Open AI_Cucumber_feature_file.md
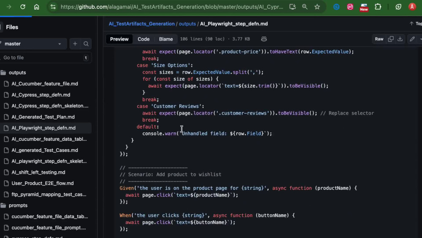Screen dimensions: 422x238 [x=45, y=84]
